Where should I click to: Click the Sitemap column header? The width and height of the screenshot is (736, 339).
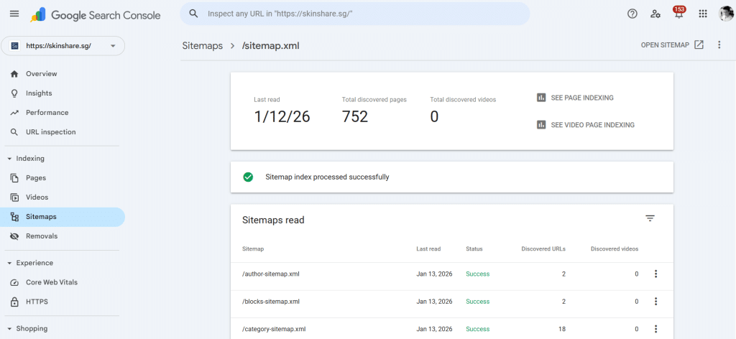252,249
